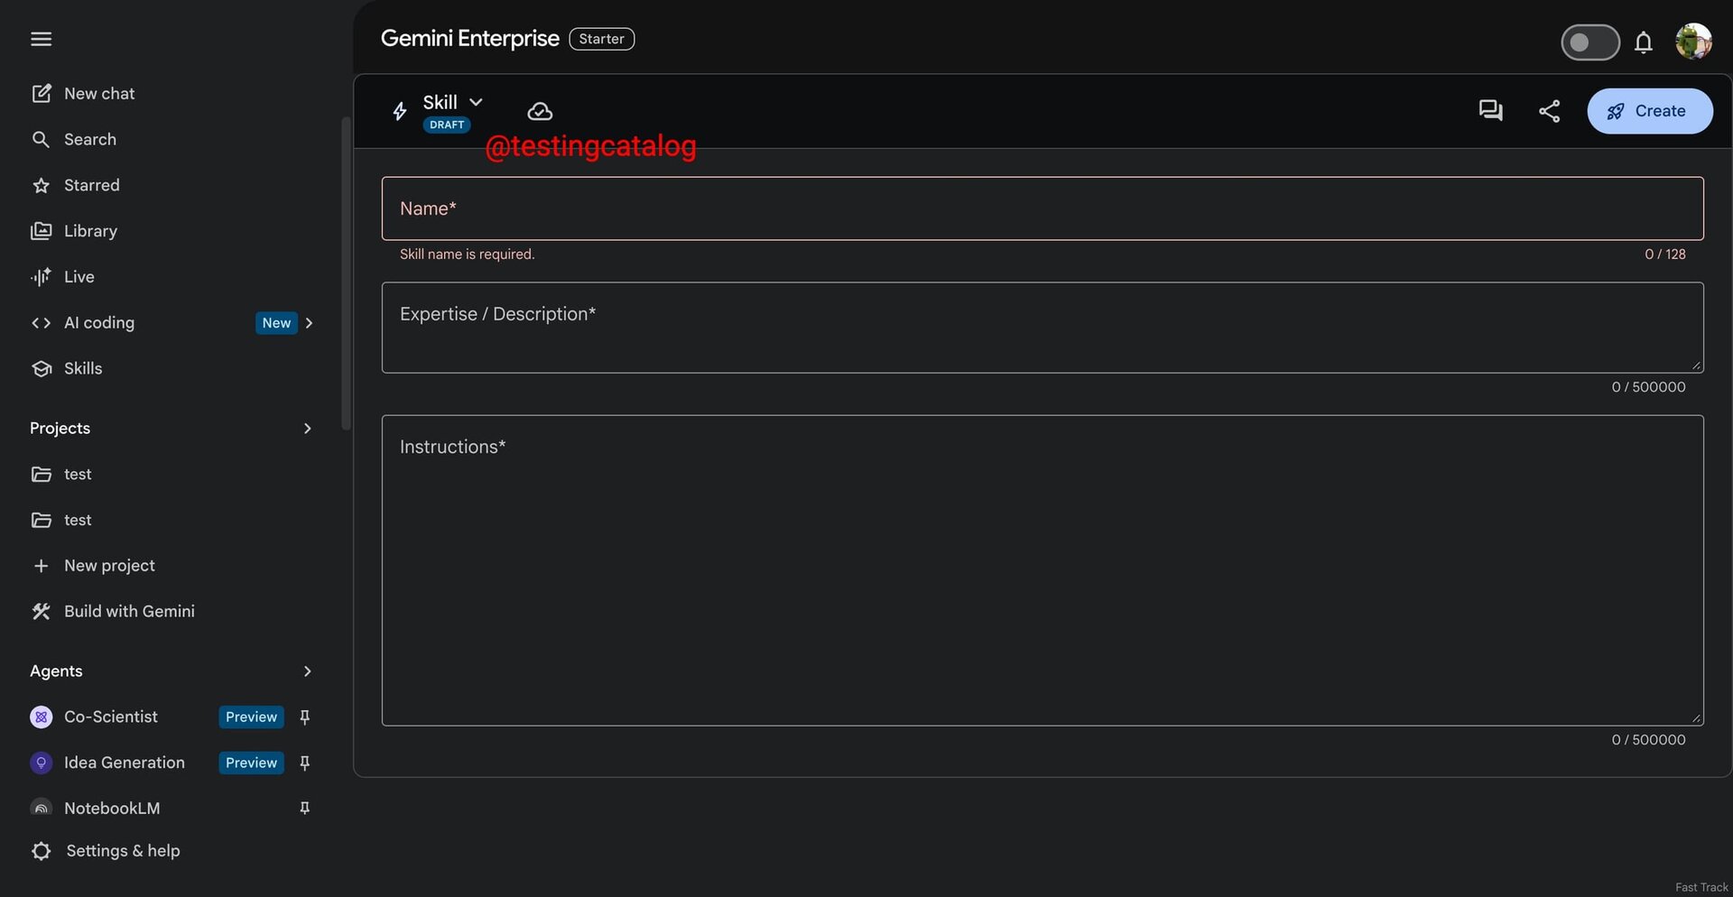Toggle pin for Idea Generation agent
This screenshot has height=897, width=1733.
[305, 763]
